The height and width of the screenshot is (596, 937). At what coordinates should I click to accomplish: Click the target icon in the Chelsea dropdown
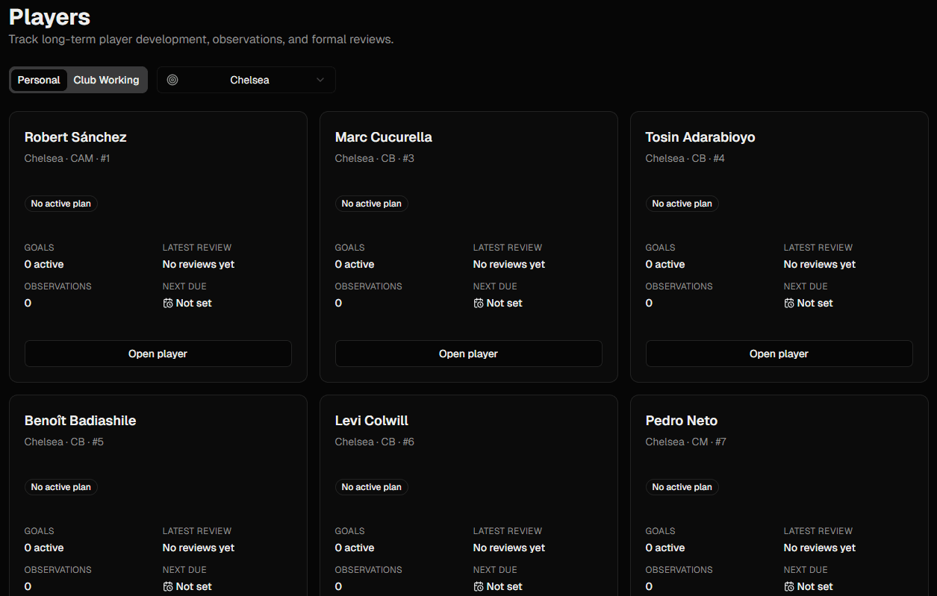tap(172, 80)
